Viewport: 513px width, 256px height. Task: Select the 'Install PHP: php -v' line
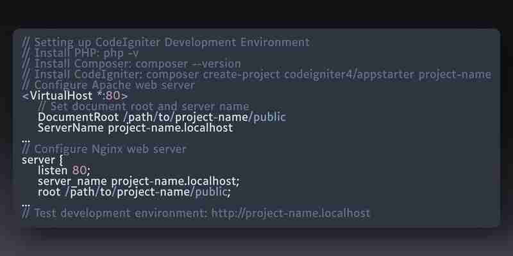pyautogui.click(x=81, y=53)
